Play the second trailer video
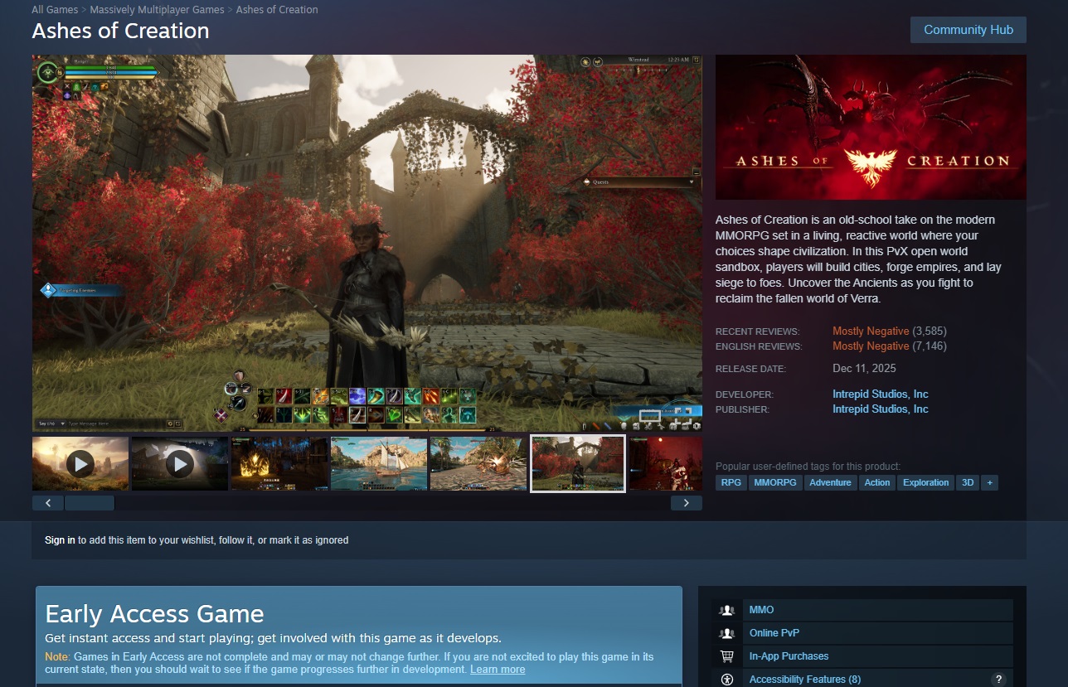This screenshot has height=687, width=1068. click(x=179, y=463)
